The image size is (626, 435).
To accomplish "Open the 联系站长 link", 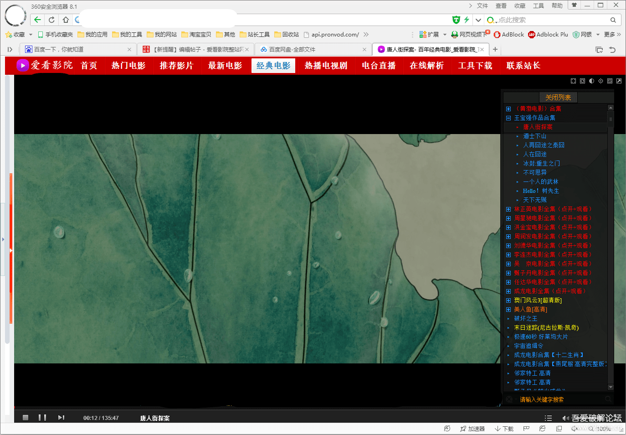I will click(523, 65).
